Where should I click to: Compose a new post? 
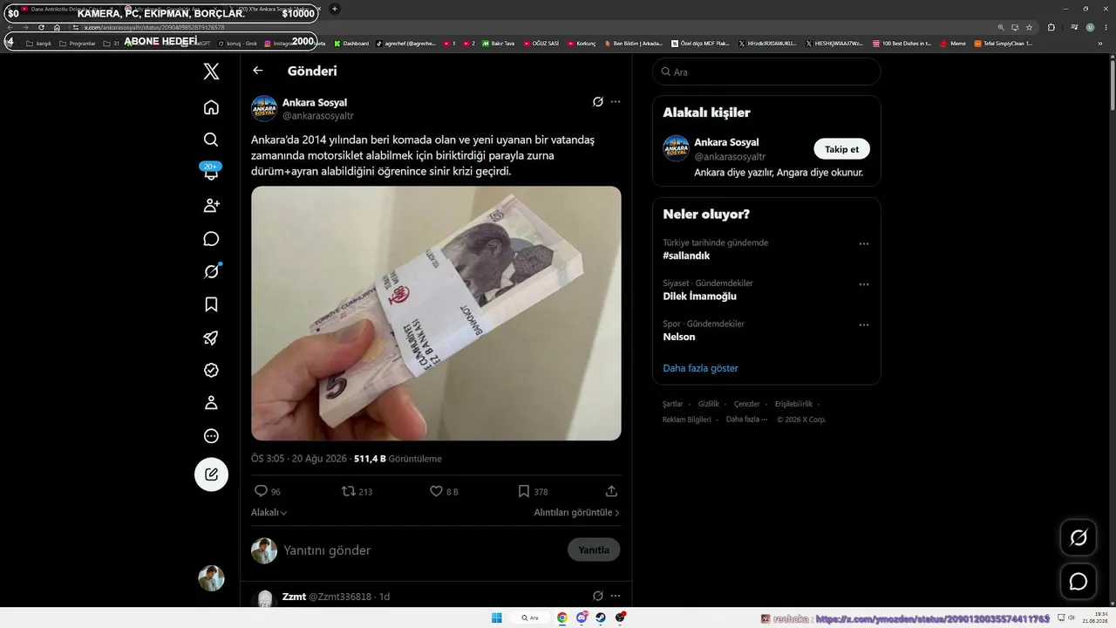211,474
